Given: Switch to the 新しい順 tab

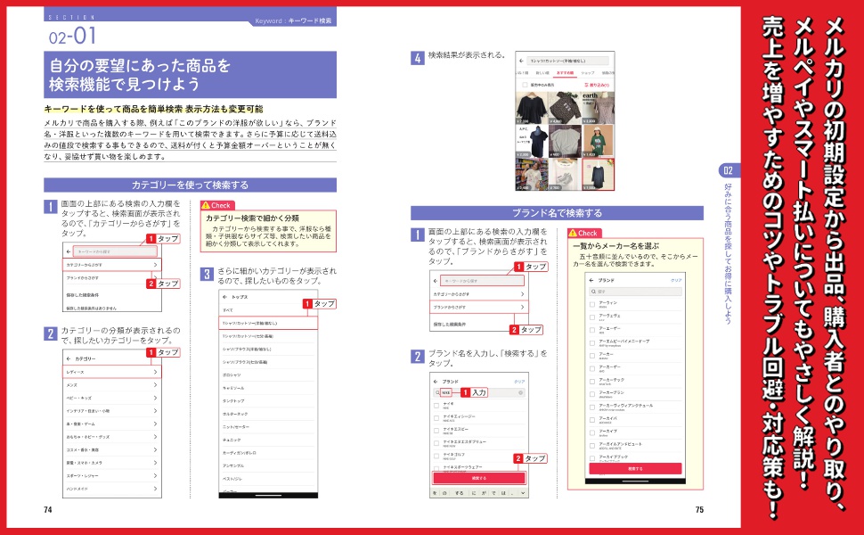Looking at the screenshot, I should (x=542, y=73).
